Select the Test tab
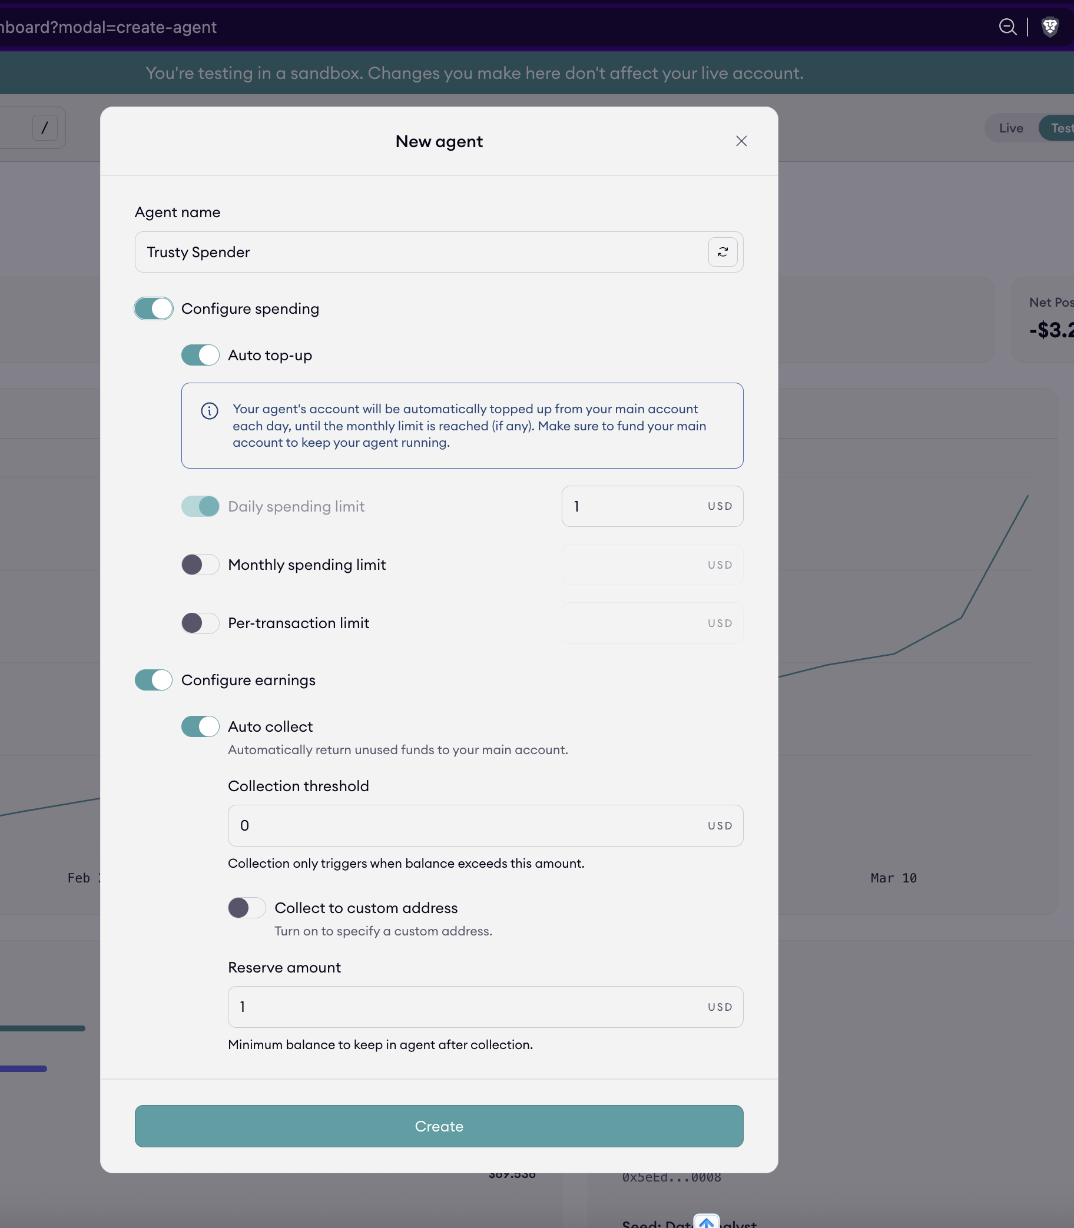The width and height of the screenshot is (1074, 1228). 1061,128
